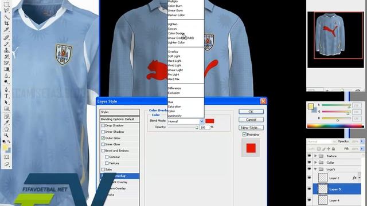The image size is (367, 206).
Task: Expand the Collar layer group
Action: [x=315, y=163]
